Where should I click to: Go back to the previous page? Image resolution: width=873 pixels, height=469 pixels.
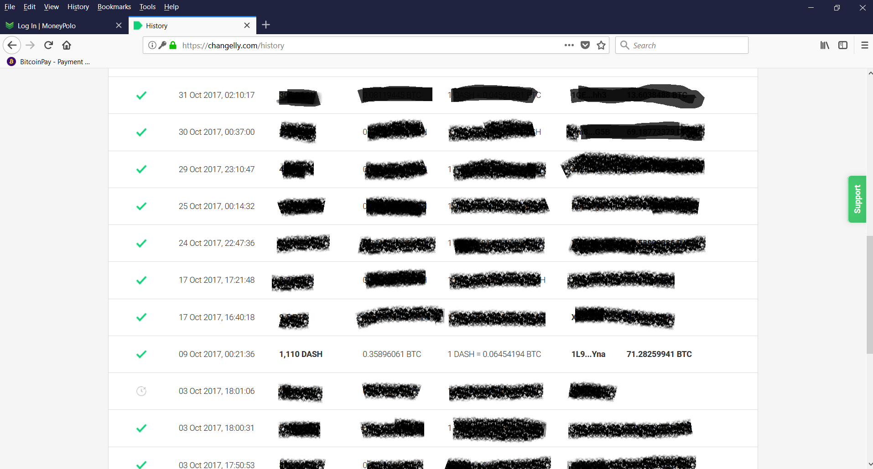[12, 45]
